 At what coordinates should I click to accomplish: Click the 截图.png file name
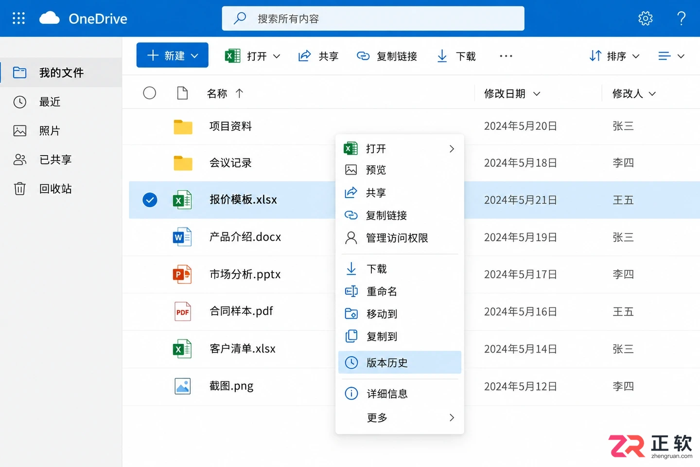[231, 386]
